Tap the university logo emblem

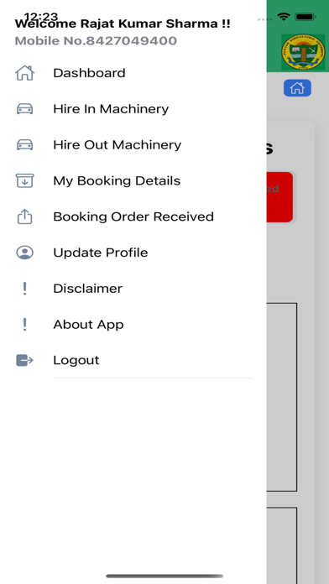[x=303, y=52]
